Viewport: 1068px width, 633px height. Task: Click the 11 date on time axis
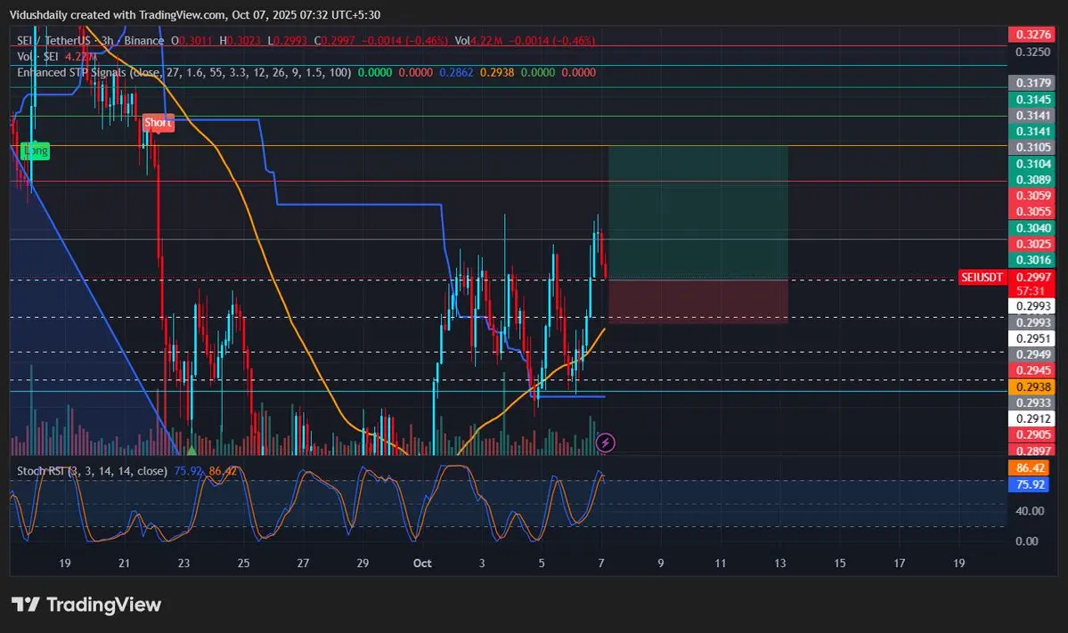(720, 563)
